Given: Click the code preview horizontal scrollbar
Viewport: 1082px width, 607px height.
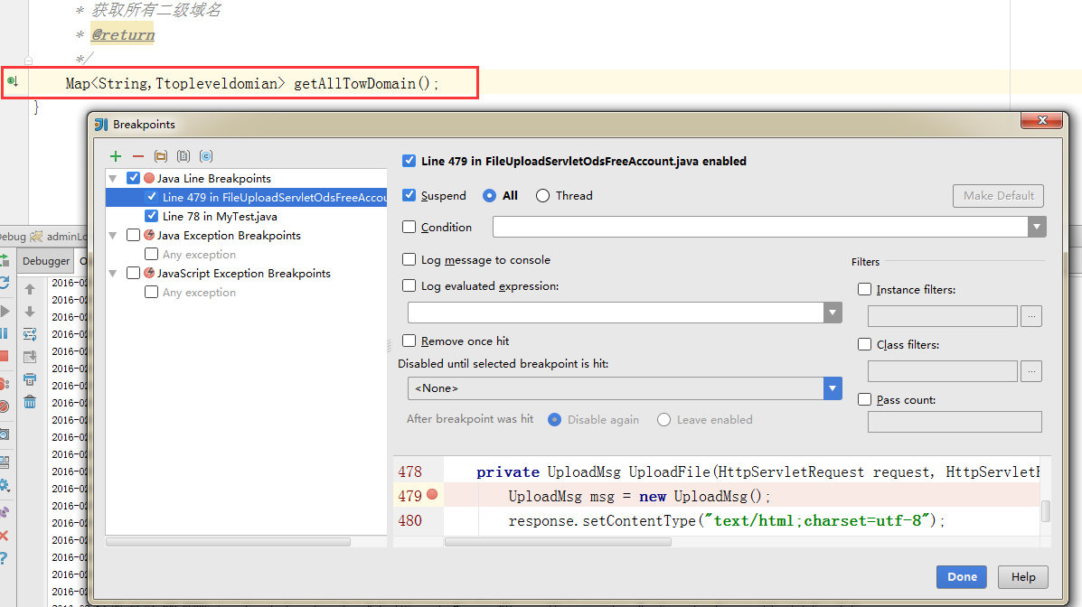Looking at the screenshot, I should 559,542.
